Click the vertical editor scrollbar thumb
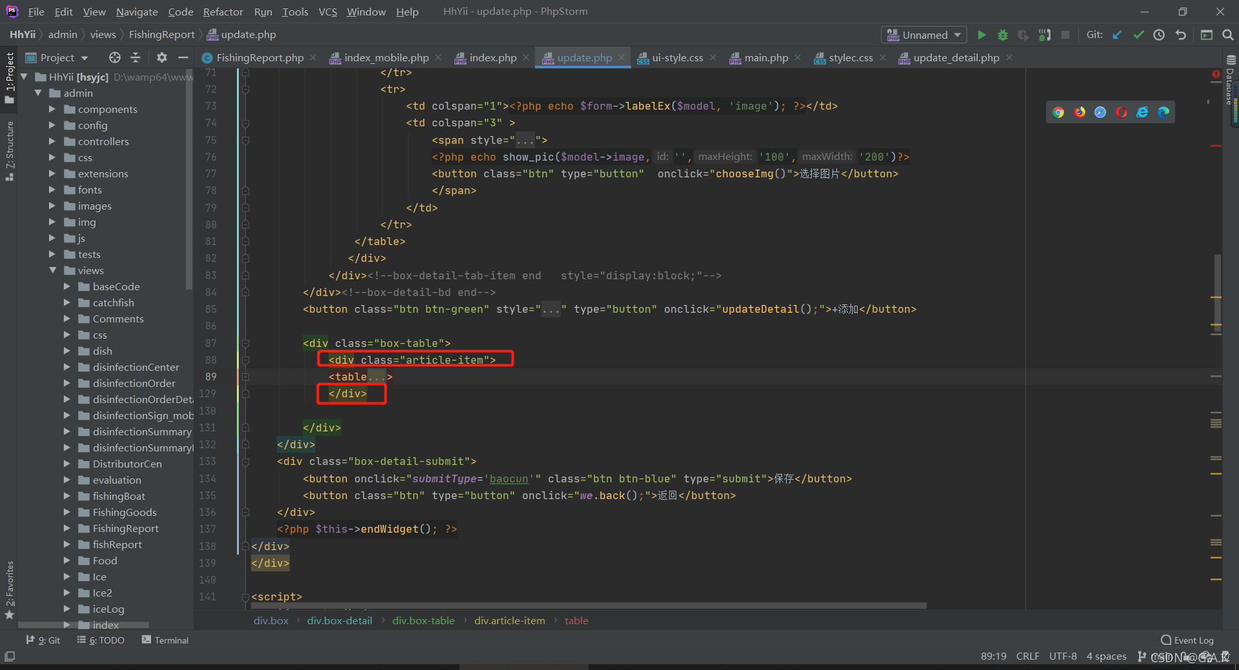 1217,294
